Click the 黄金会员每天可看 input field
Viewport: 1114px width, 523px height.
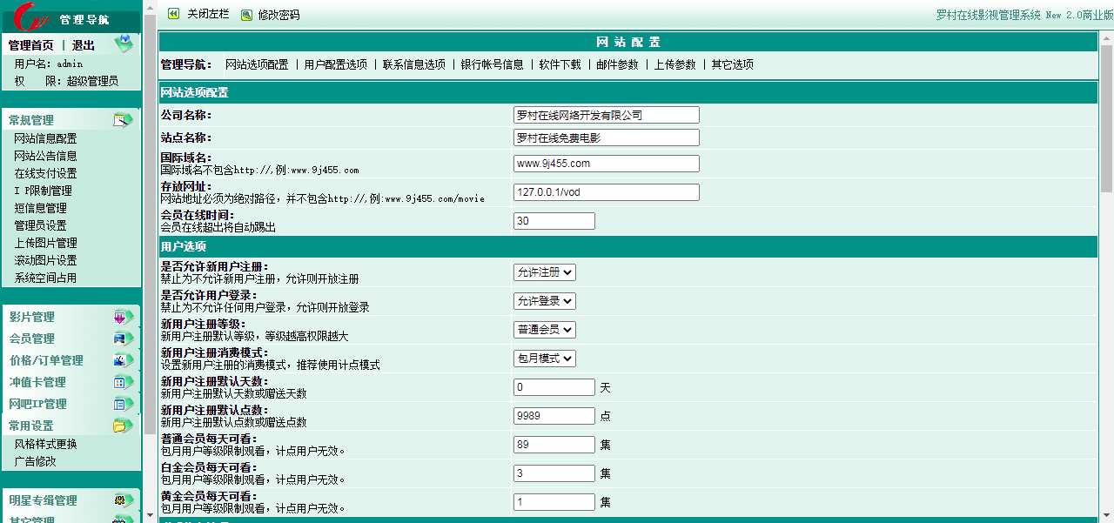[x=554, y=502]
